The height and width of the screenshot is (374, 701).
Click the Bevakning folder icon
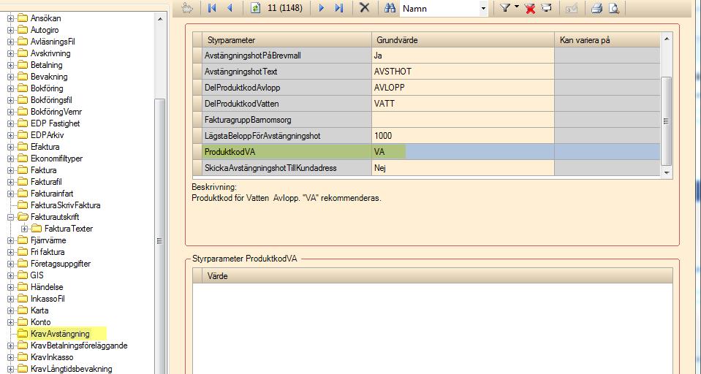pos(23,77)
